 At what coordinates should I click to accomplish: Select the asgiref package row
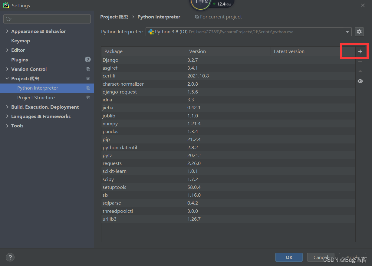coord(228,68)
